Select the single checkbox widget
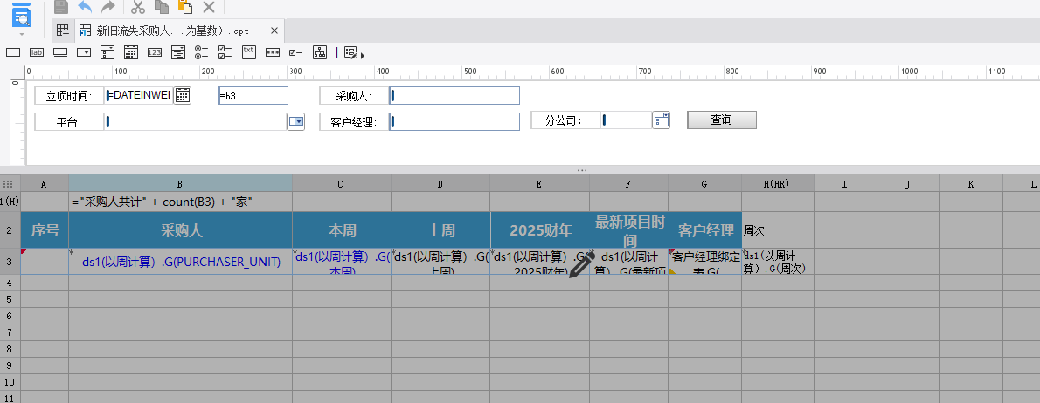Image resolution: width=1040 pixels, height=403 pixels. click(296, 52)
